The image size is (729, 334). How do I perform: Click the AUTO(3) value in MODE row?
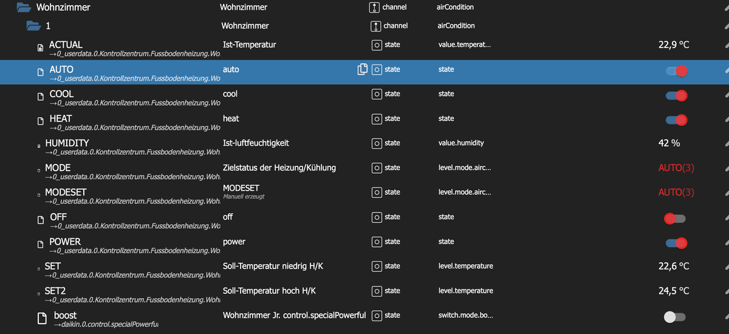(x=676, y=168)
